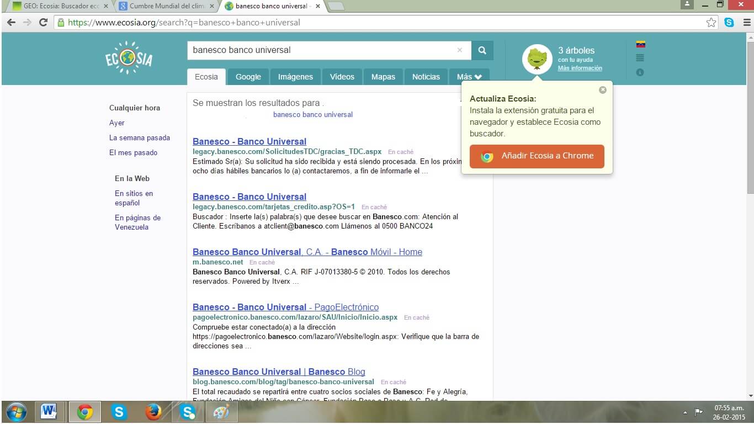
Task: Filter to En sitios en español
Action: (134, 198)
